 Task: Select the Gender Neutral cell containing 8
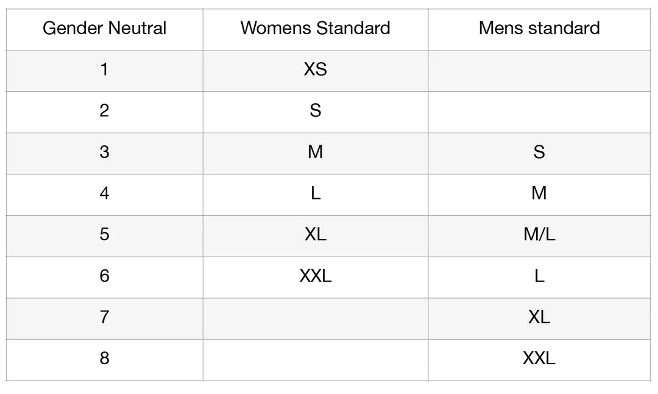coord(104,358)
